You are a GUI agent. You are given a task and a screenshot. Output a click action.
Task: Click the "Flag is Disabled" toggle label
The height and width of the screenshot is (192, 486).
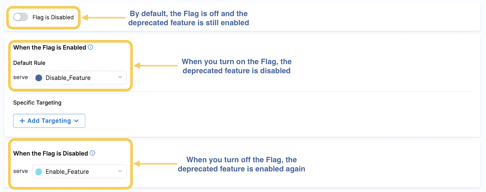pyautogui.click(x=53, y=17)
